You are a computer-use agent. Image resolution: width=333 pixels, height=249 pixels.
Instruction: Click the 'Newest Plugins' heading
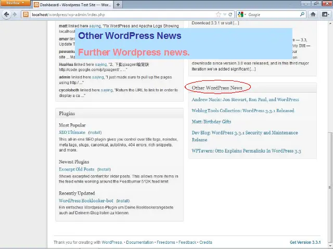(x=74, y=162)
